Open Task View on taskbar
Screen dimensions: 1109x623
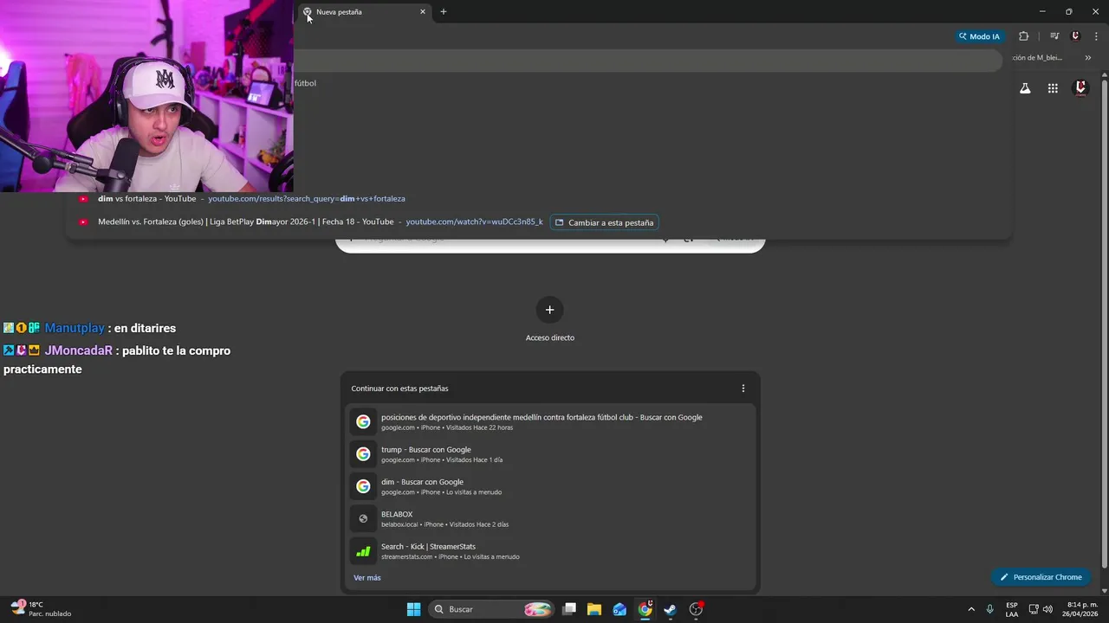[x=569, y=609]
